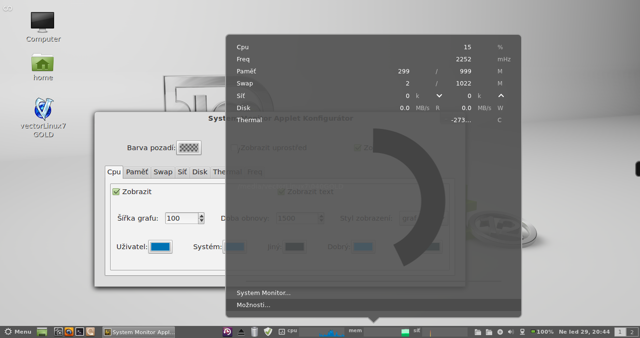Increase Šířka grafu with the up arrow
Screen dimensions: 640x338
201,215
